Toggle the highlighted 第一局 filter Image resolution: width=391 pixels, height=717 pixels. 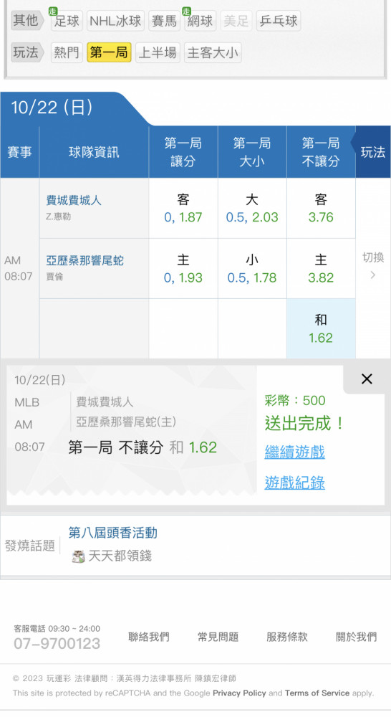point(109,52)
